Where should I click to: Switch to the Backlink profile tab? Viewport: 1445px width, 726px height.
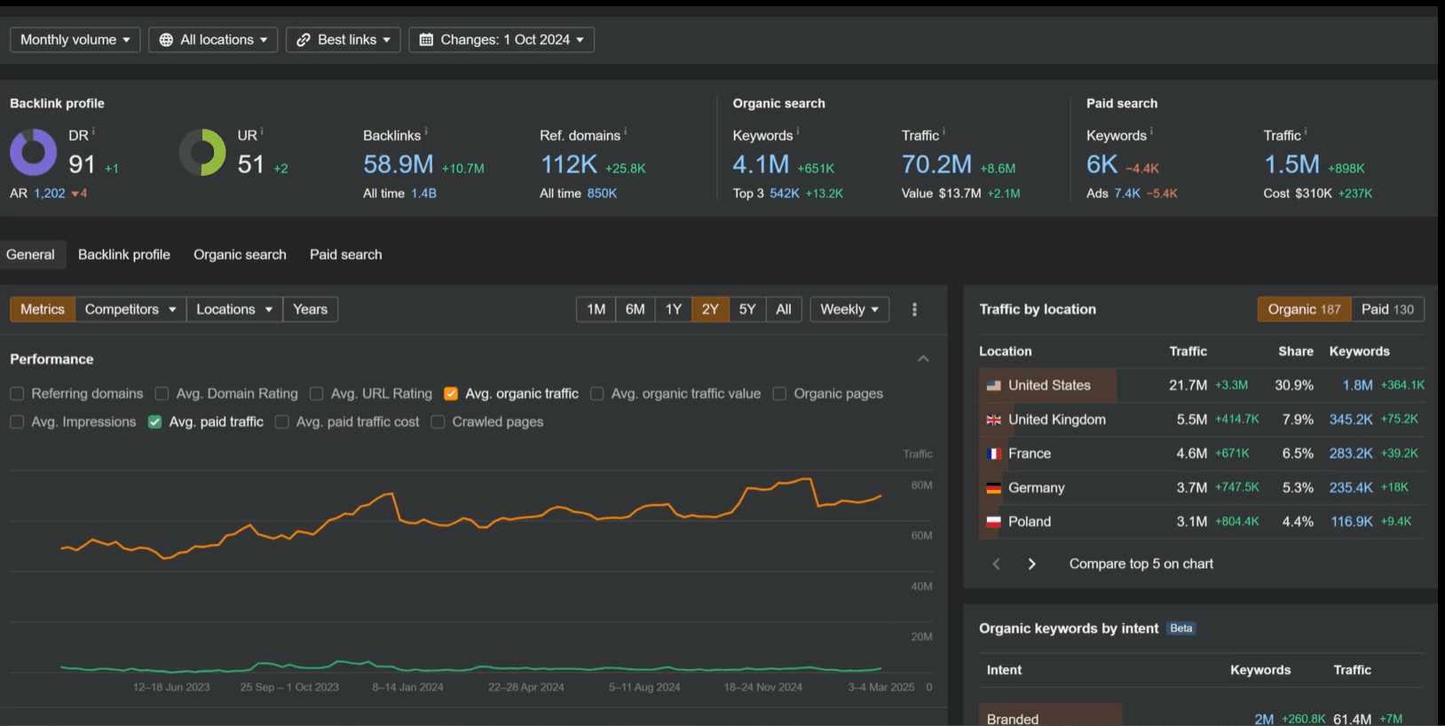[124, 255]
